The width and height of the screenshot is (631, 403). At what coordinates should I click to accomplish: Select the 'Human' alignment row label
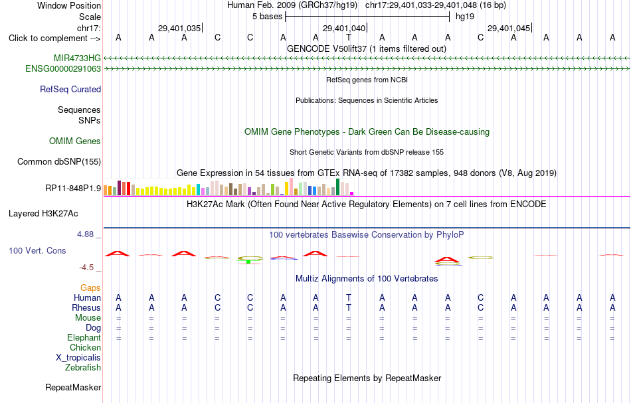[x=87, y=297]
